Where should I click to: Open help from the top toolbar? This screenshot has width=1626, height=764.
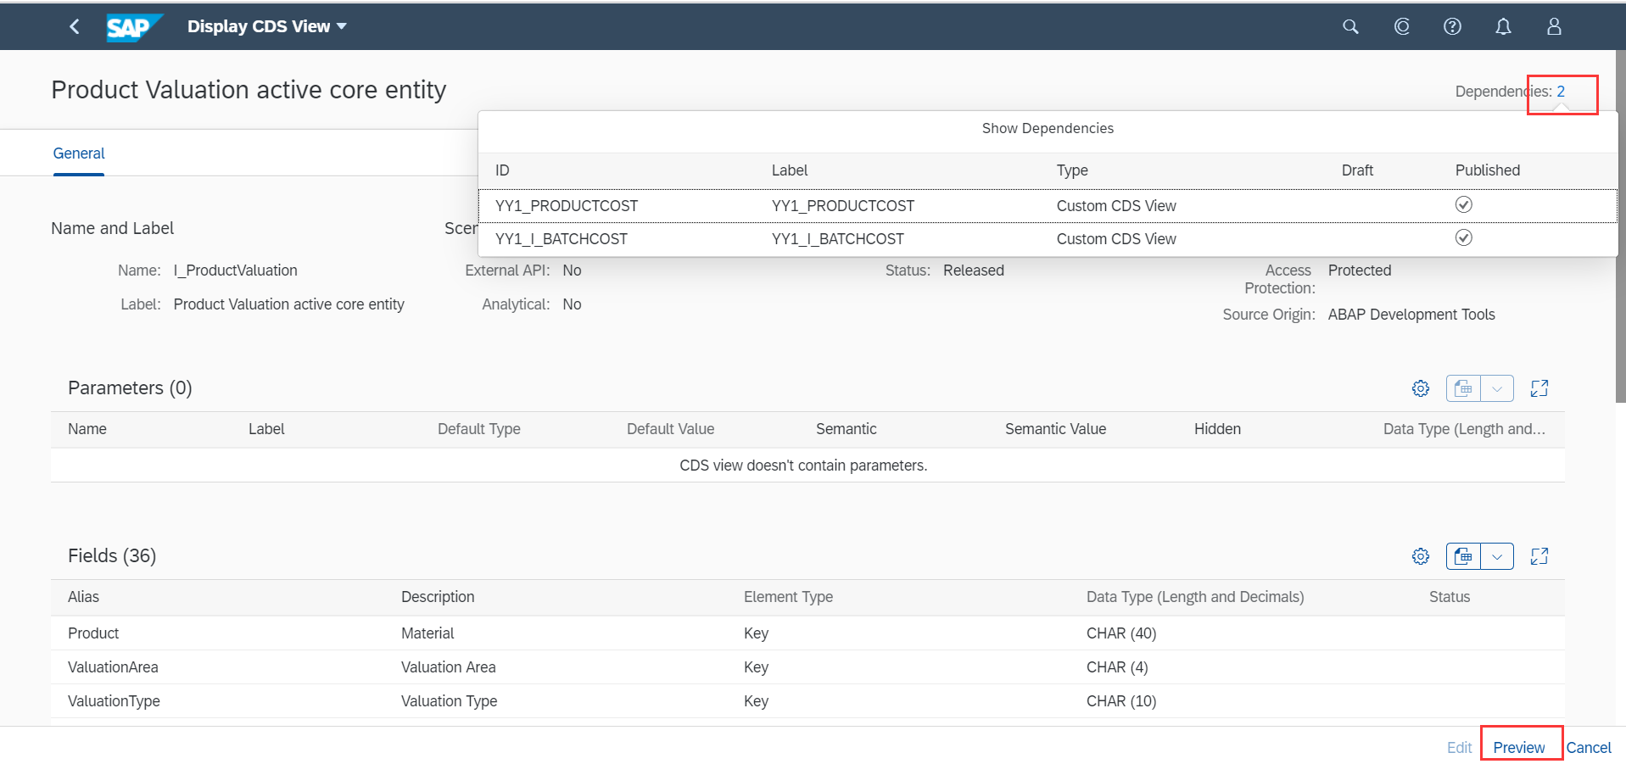tap(1452, 26)
